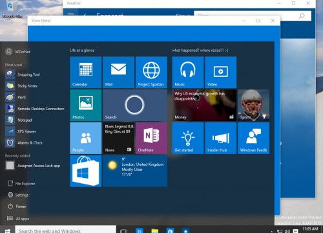
Task: Click the W2orNet user account
Action: click(17, 52)
